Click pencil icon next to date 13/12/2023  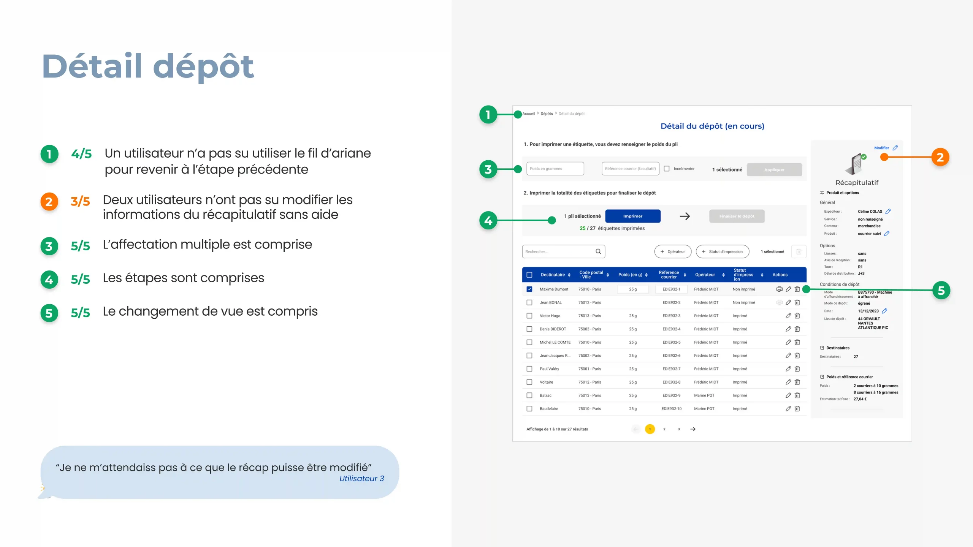(x=885, y=311)
